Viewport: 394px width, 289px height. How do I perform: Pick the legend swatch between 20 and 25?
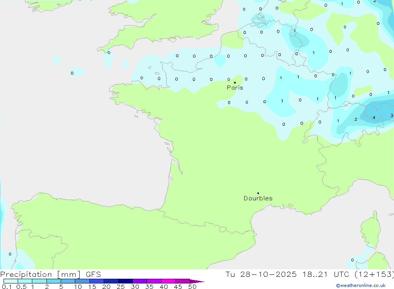click(x=111, y=281)
